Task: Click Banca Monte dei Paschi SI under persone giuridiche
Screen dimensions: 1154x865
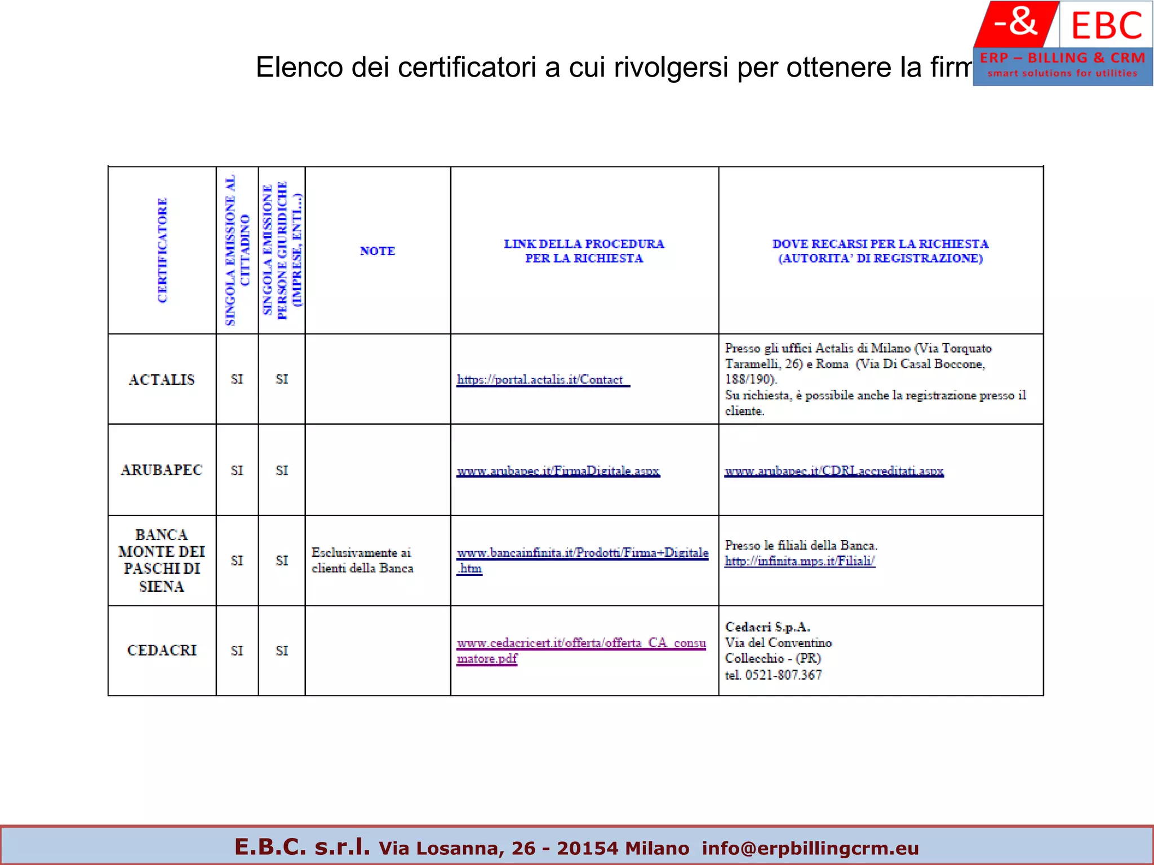Action: (282, 561)
